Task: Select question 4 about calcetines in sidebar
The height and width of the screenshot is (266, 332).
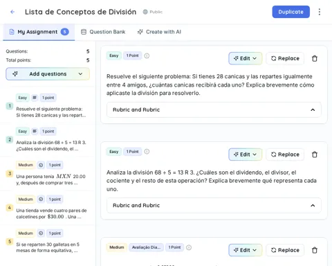Action: (48, 208)
